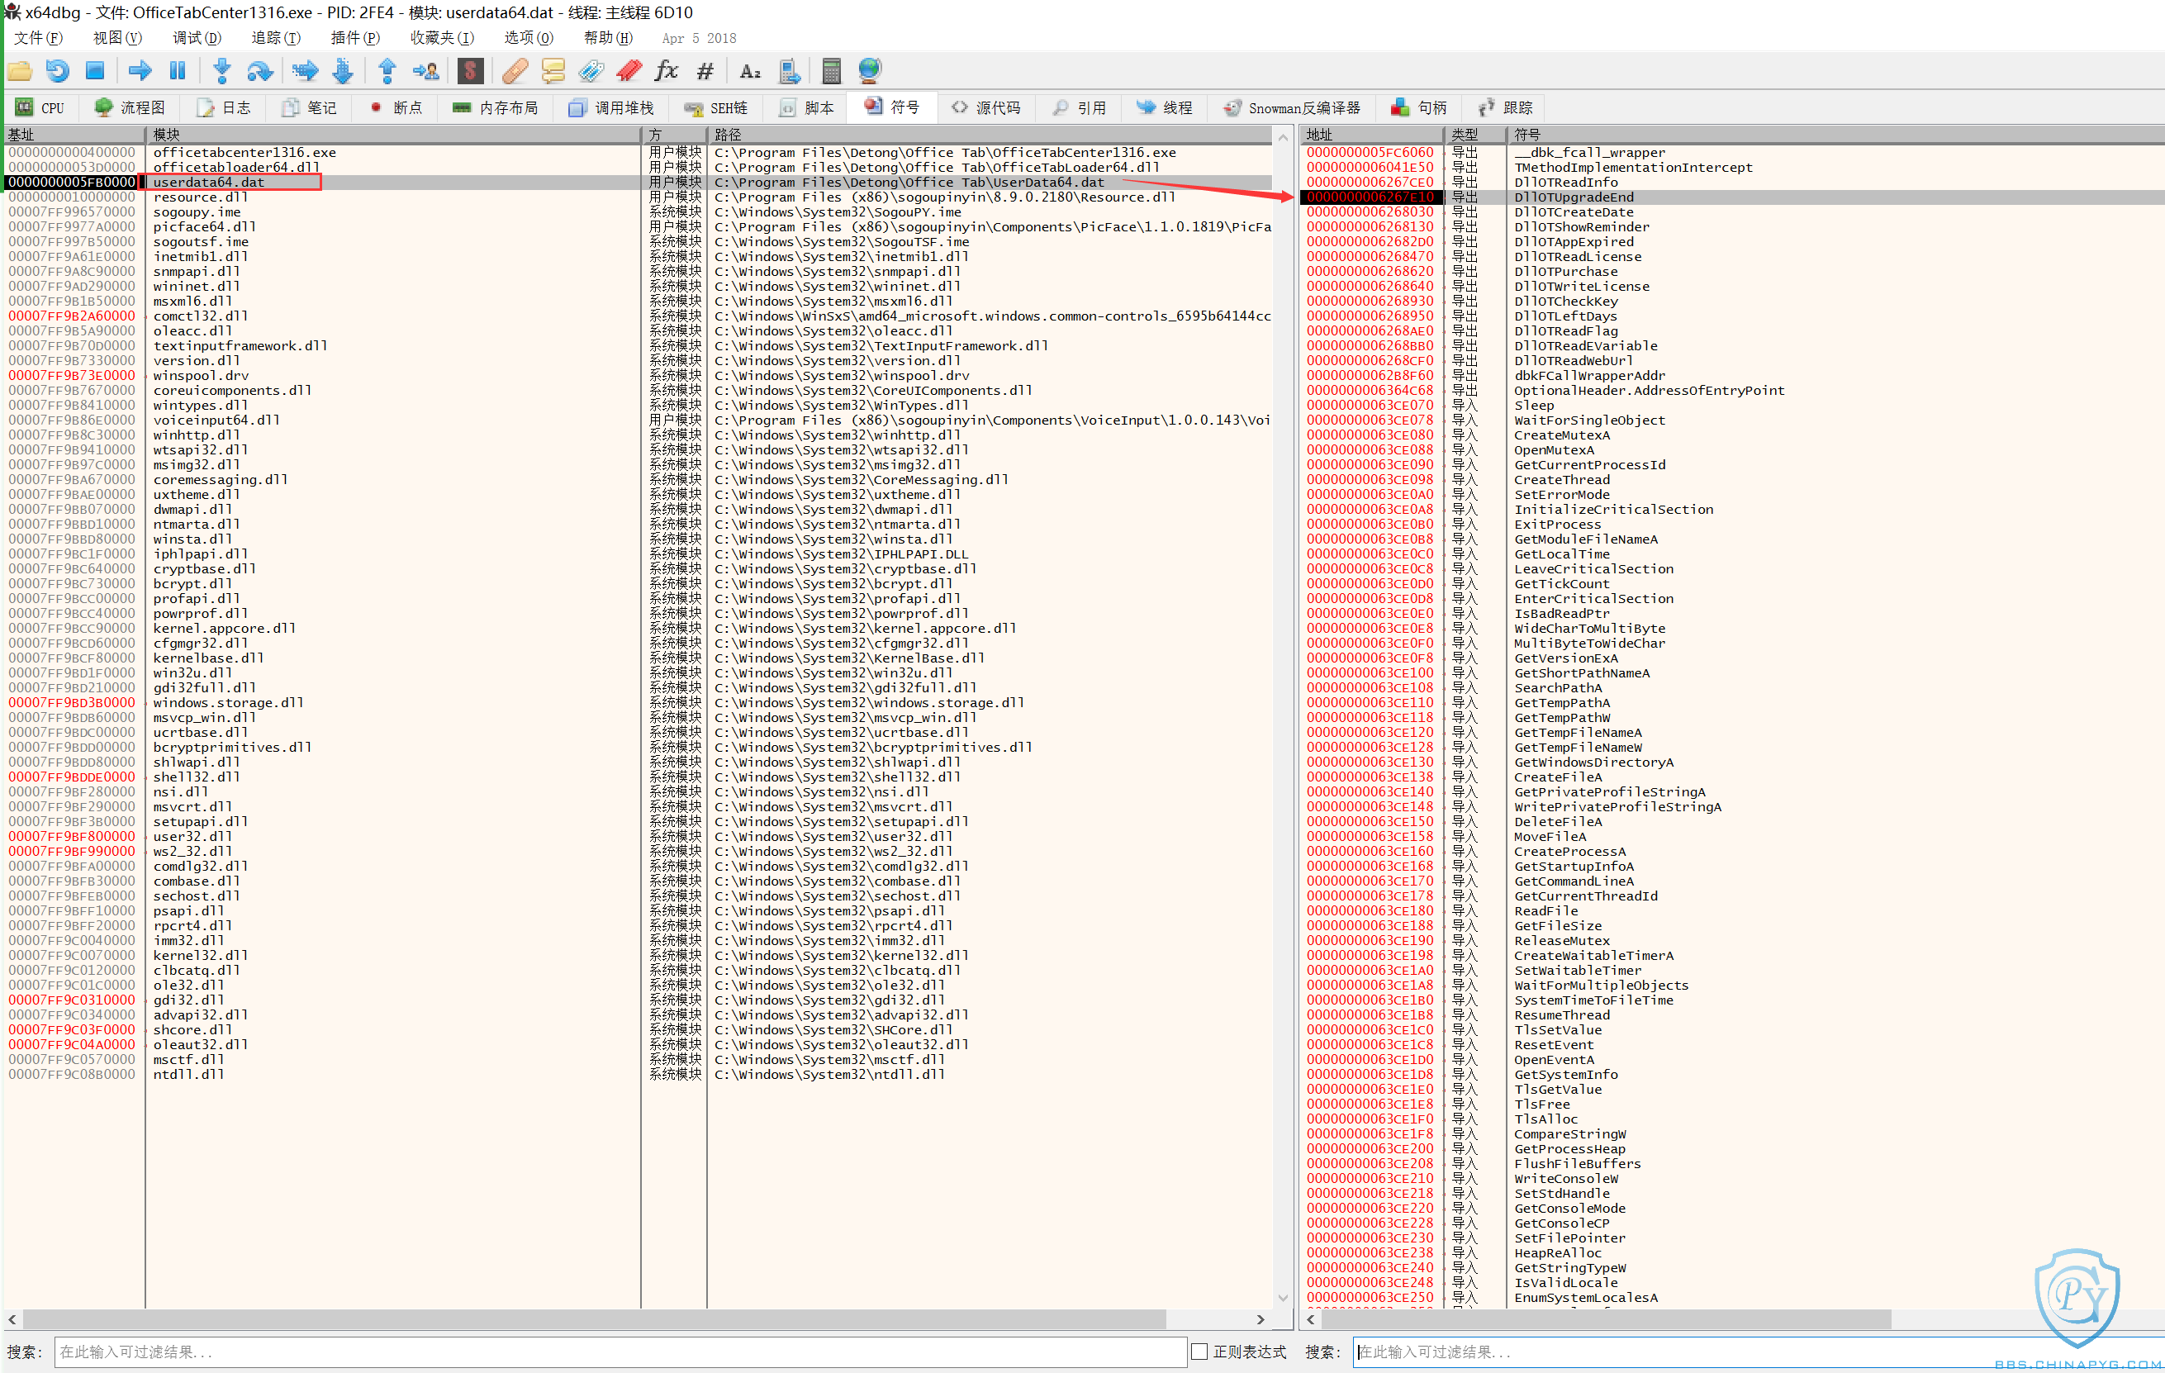Open Bookmarks red ribbon icon

pos(629,71)
